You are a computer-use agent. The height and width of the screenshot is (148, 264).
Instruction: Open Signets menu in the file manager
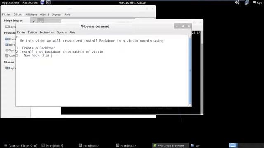click(57, 14)
